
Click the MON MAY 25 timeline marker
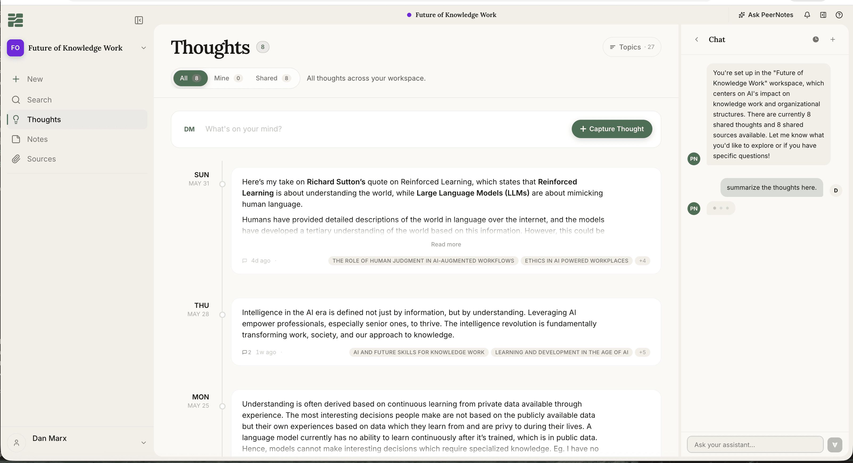(x=222, y=406)
